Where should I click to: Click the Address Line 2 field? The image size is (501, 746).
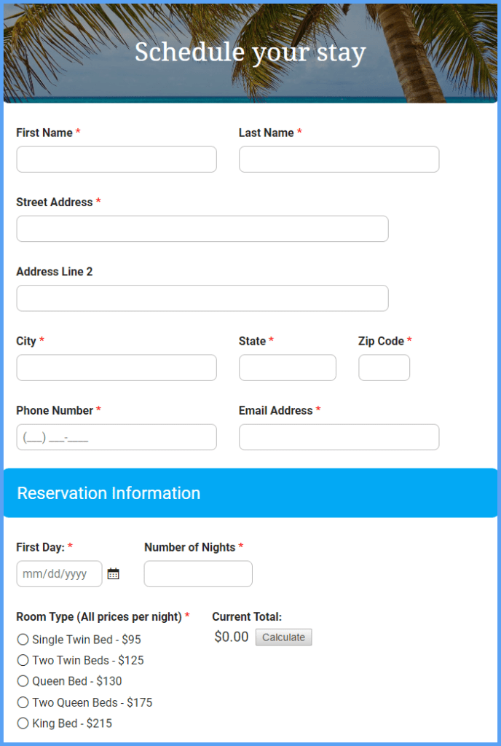[202, 298]
